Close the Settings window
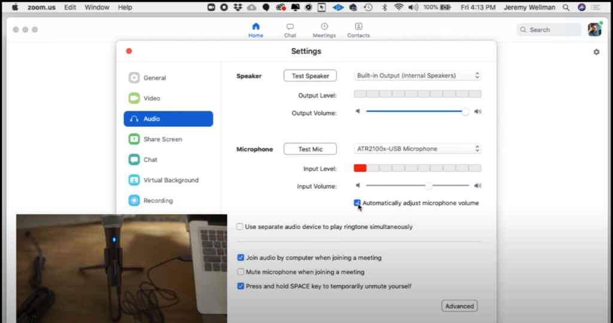Screen dimensions: 613x323 [129, 51]
